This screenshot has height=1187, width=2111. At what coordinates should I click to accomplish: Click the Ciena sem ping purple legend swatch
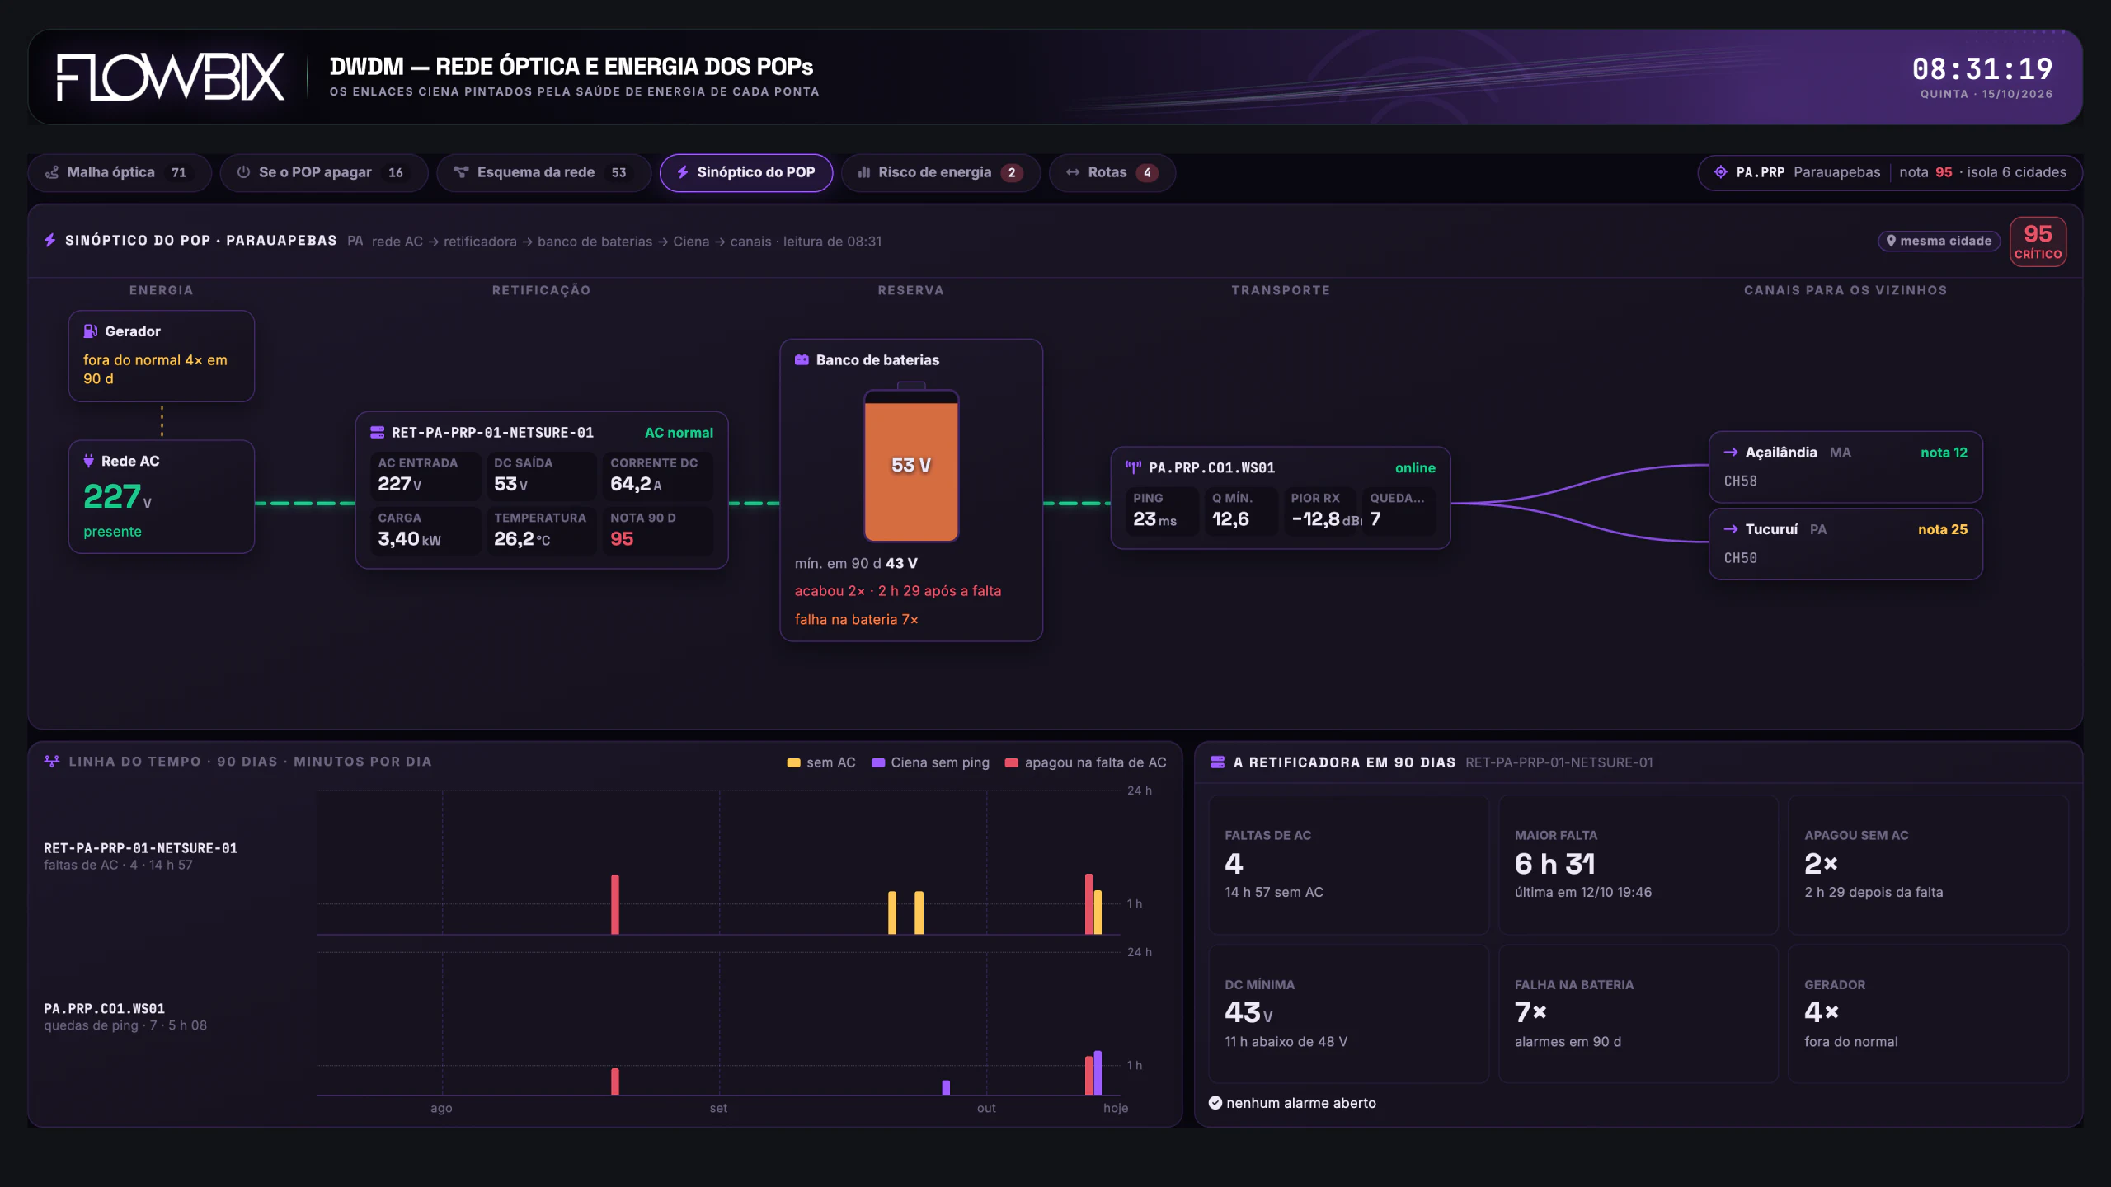[878, 763]
